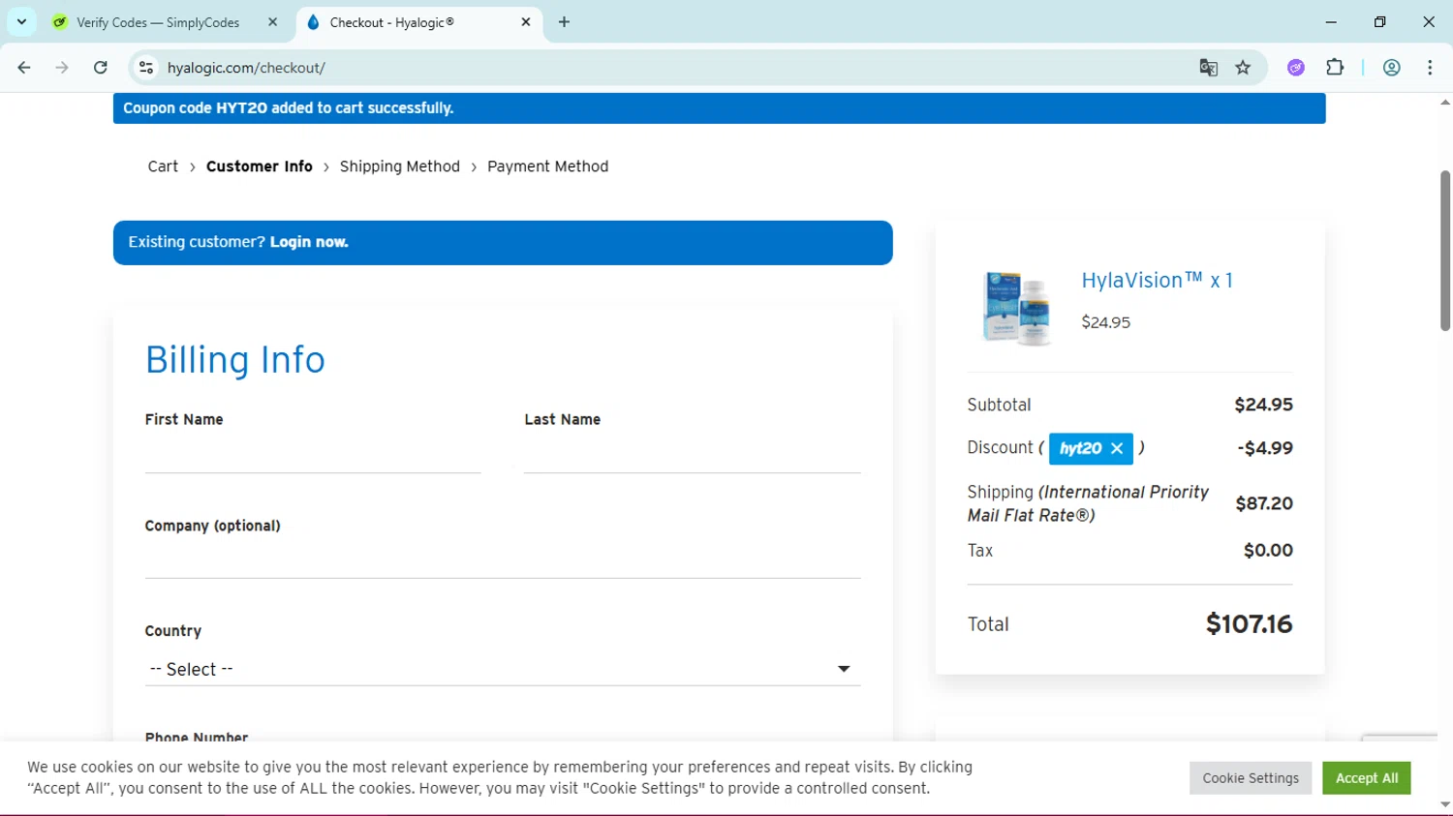
Task: Click the scrollbar down arrow
Action: (x=1445, y=804)
